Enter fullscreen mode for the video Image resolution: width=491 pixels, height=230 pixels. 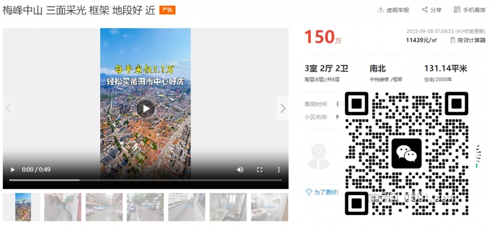259,170
